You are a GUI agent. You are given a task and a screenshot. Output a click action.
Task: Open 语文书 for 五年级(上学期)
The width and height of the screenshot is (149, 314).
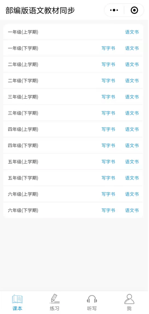pyautogui.click(x=132, y=162)
